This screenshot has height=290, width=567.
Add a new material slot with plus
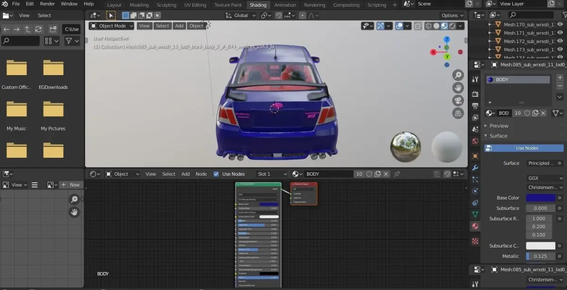[x=560, y=77]
